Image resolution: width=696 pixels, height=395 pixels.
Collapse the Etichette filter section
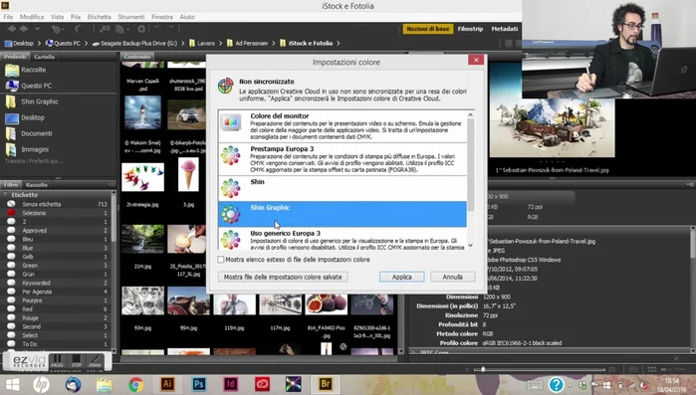click(6, 195)
